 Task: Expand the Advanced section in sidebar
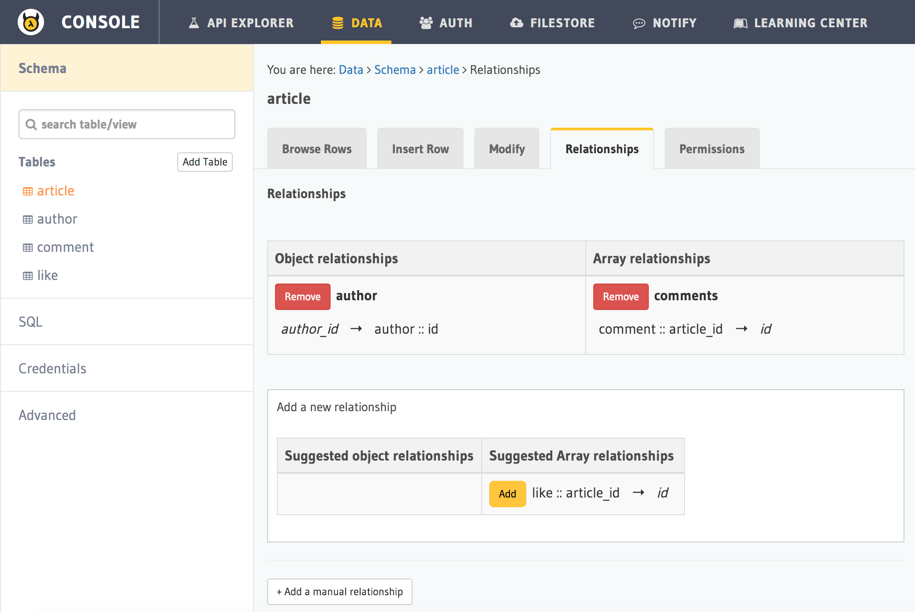[46, 414]
